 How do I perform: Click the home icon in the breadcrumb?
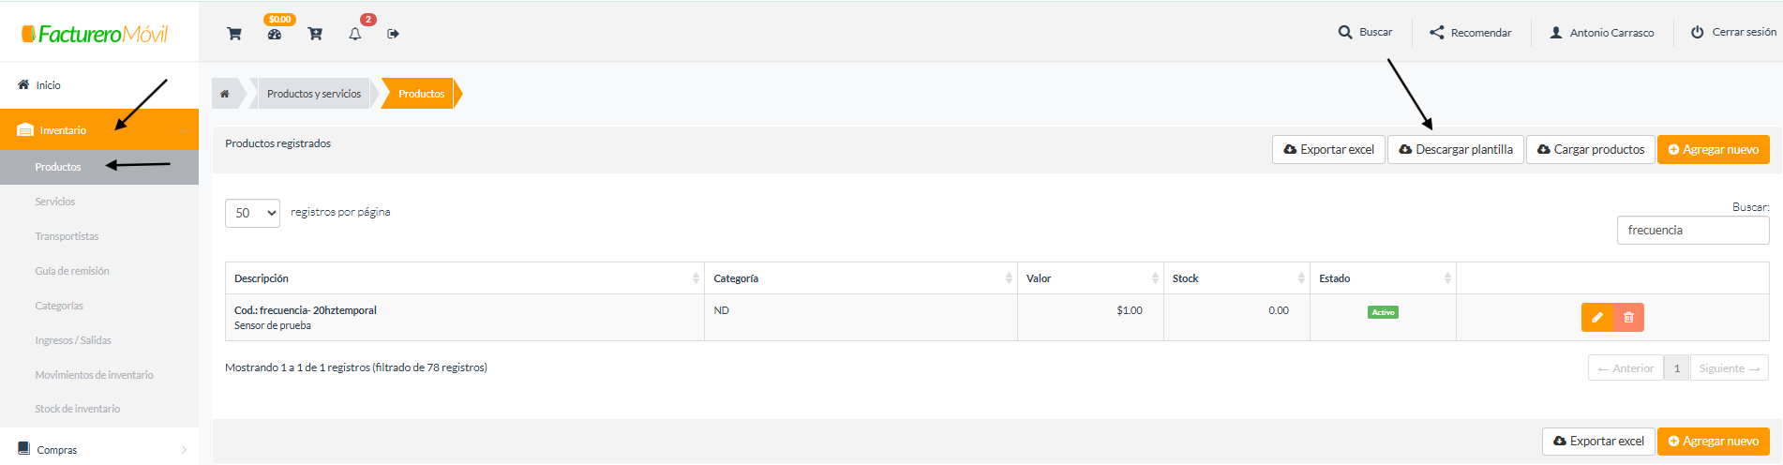[225, 94]
